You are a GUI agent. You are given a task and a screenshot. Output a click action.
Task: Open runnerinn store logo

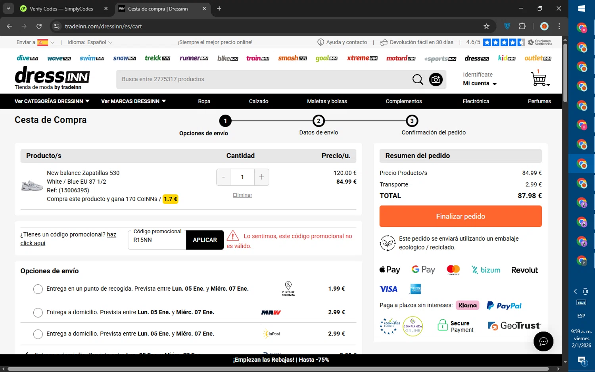coord(194,58)
